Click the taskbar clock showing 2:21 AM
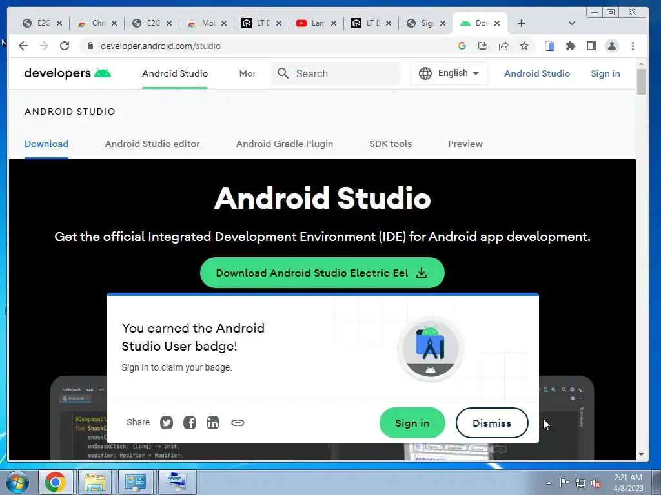The height and width of the screenshot is (495, 661). 628,483
